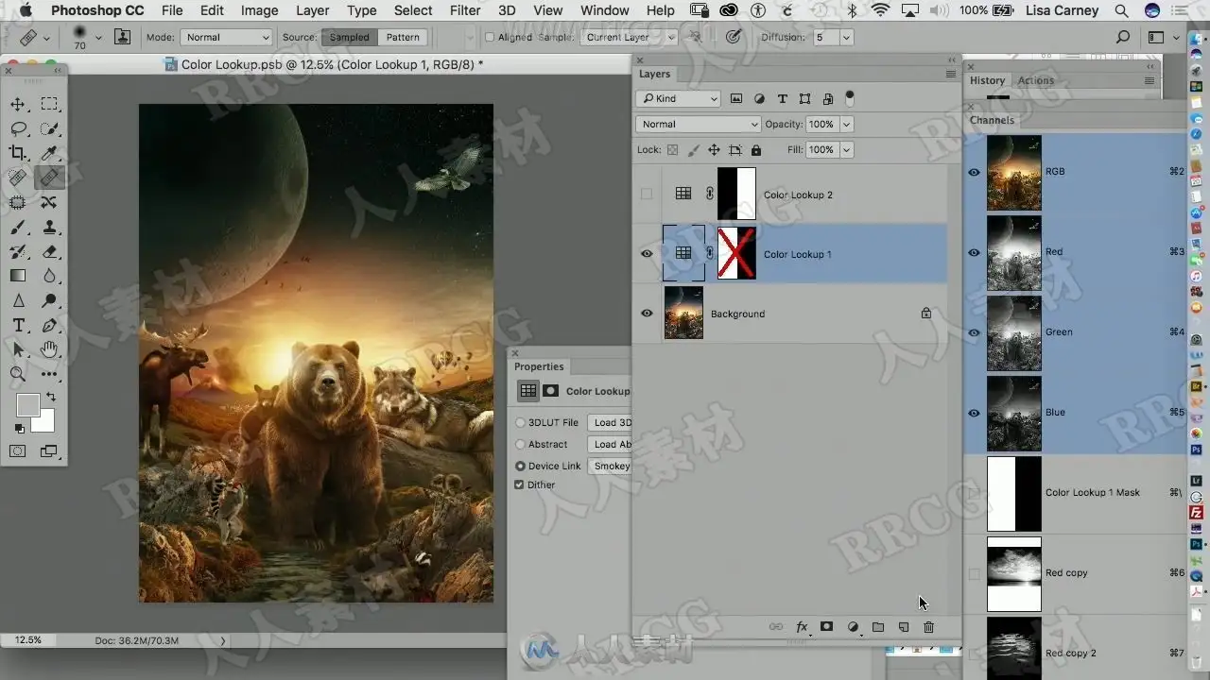The width and height of the screenshot is (1210, 680).
Task: Click the add layer mask icon
Action: 826,627
